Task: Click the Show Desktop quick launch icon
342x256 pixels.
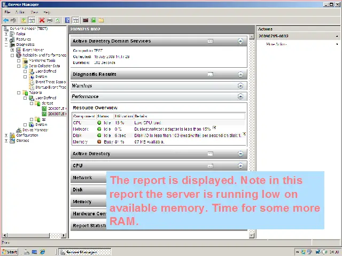Action: pos(34,252)
